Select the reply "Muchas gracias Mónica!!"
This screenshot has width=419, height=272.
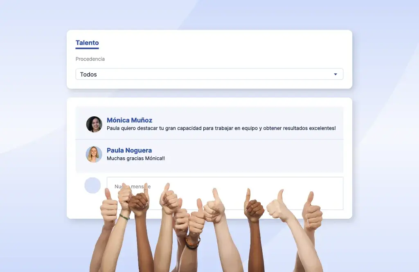(136, 159)
